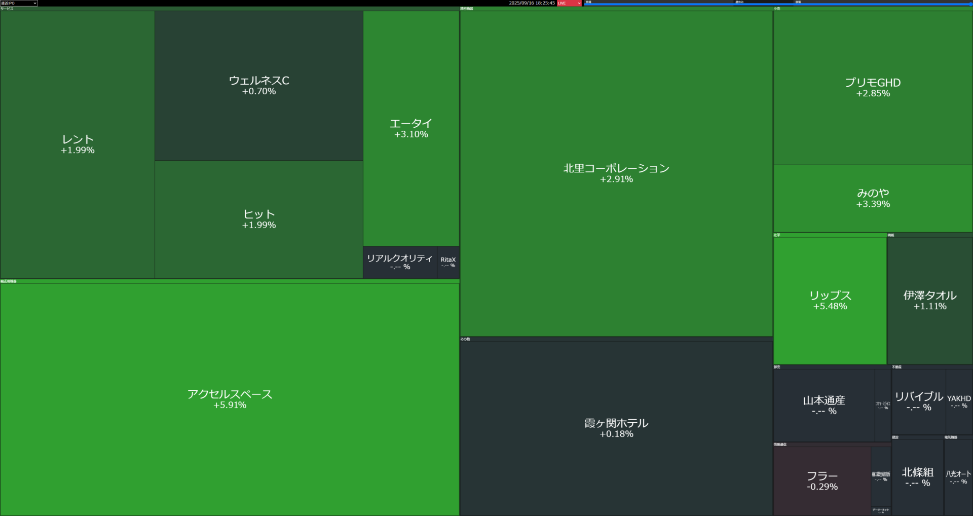Select the アクセルスペース +5.91% tile
Image resolution: width=973 pixels, height=516 pixels.
[x=230, y=399]
